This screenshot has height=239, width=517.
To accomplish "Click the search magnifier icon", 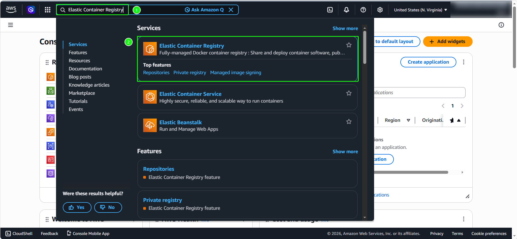I will tap(63, 10).
